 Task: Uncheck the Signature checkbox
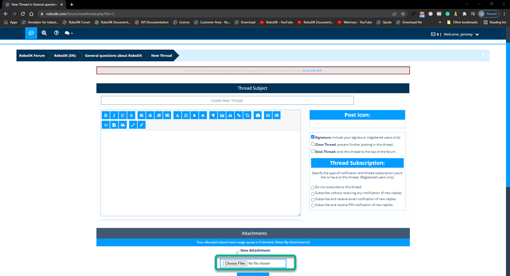tap(313, 137)
